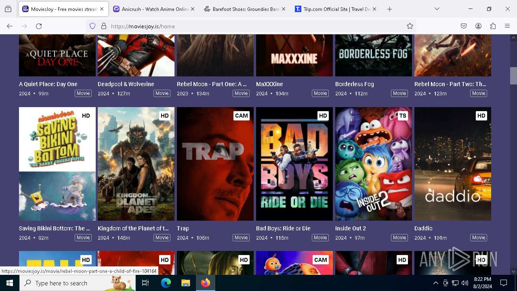Screen dimensions: 517x291
Task: Click Movie tag under Deadpool & Wolverine
Action: point(162,93)
